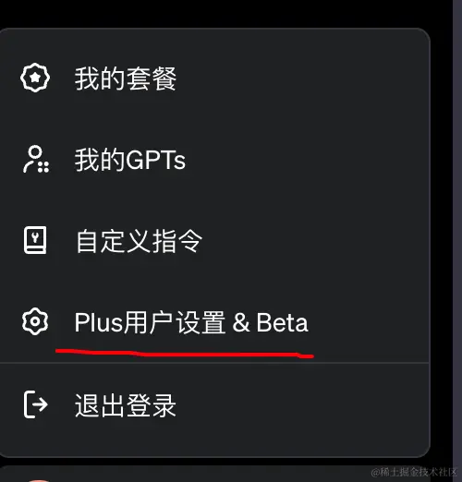This screenshot has width=462, height=482.
Task: Click the red-underlined Plus settings item
Action: point(191,322)
